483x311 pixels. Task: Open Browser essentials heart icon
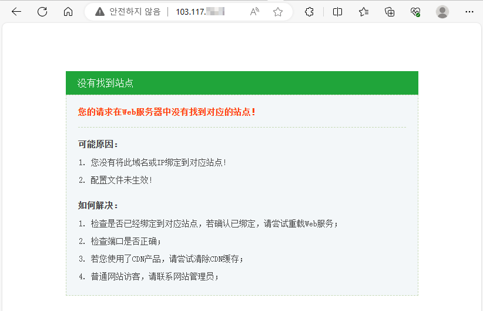(415, 12)
